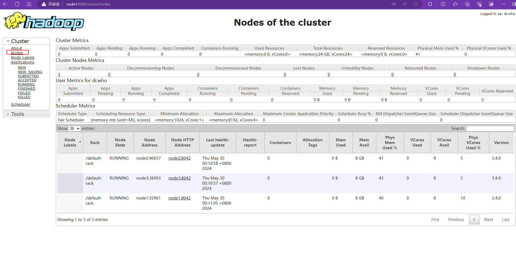The width and height of the screenshot is (516, 254).
Task: Show ACCEPTED applications
Action: coord(27,80)
